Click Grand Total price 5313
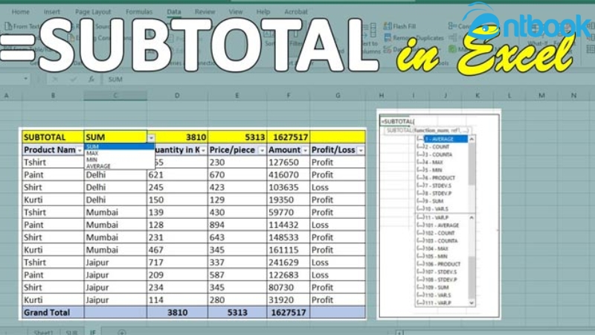 click(237, 313)
